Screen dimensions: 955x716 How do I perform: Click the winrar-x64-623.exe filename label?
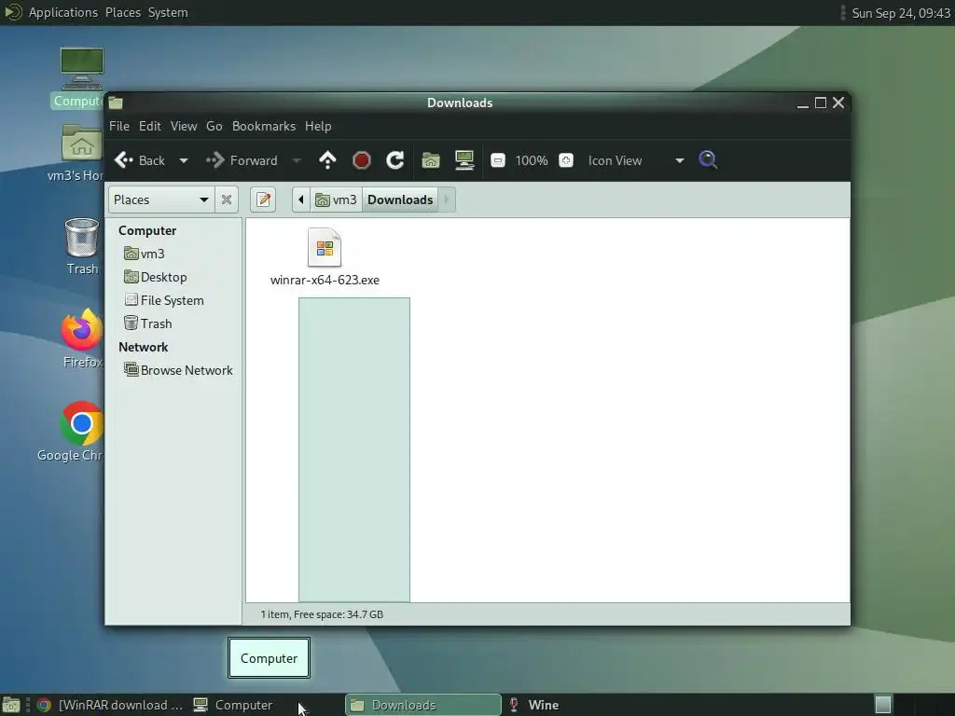[x=325, y=280]
